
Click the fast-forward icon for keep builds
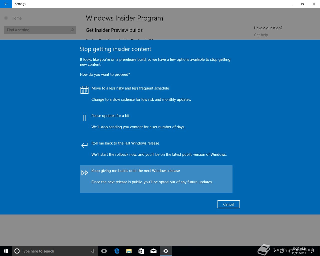[x=85, y=173]
